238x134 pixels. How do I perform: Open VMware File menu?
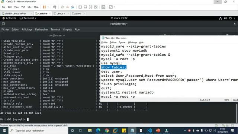[x=4, y=7]
